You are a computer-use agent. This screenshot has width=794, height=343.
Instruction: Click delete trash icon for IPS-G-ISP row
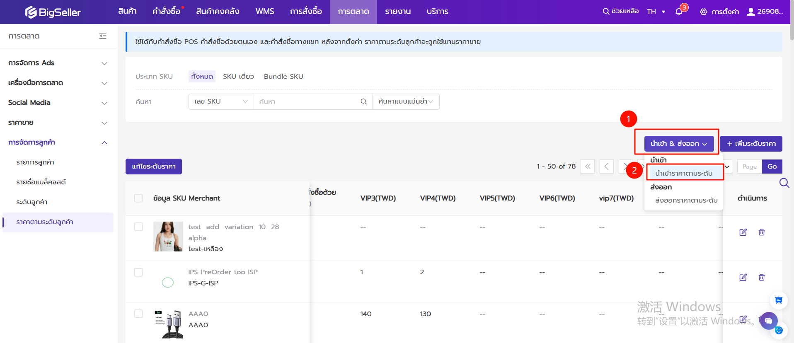(x=761, y=277)
